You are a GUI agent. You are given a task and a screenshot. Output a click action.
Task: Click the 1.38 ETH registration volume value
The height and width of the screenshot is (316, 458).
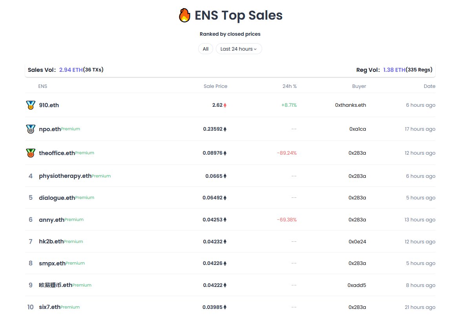click(x=394, y=70)
